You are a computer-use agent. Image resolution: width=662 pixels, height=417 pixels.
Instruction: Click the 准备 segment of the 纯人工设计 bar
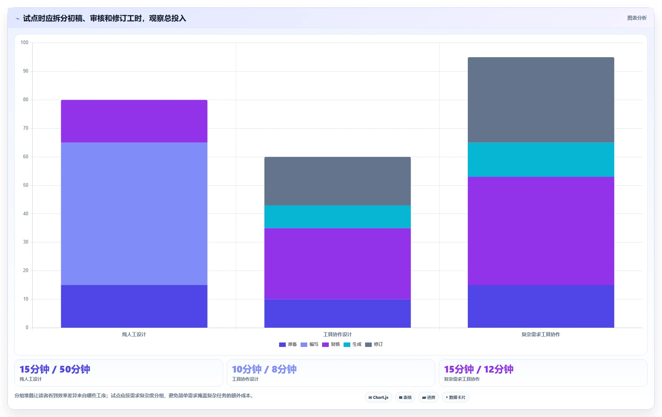click(134, 306)
